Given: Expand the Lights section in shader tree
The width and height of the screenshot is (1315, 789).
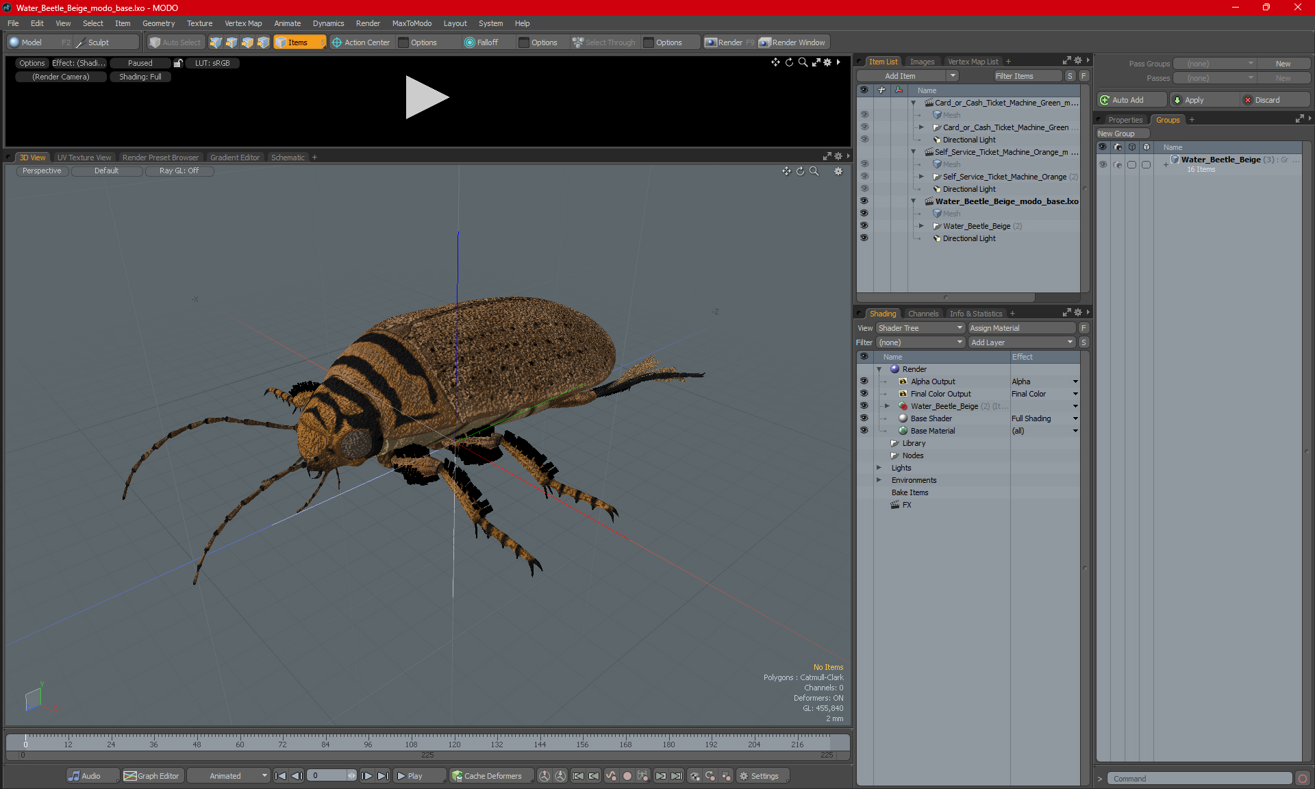Looking at the screenshot, I should [x=880, y=468].
